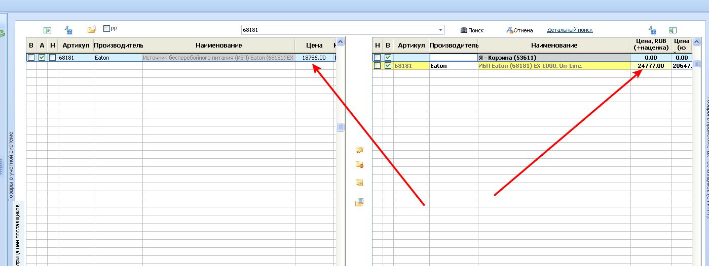This screenshot has width=709, height=266.
Task: Open the Детальный поиск link
Action: click(x=570, y=30)
